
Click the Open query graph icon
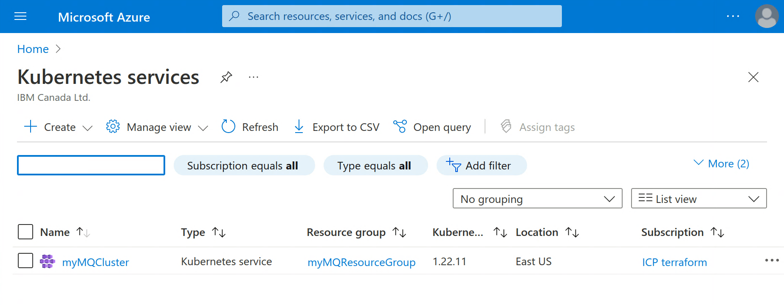coord(400,127)
